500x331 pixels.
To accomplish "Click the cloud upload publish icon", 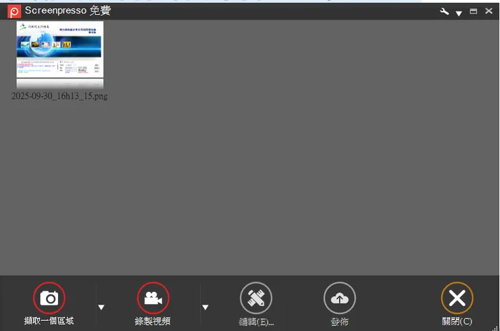I will [340, 298].
